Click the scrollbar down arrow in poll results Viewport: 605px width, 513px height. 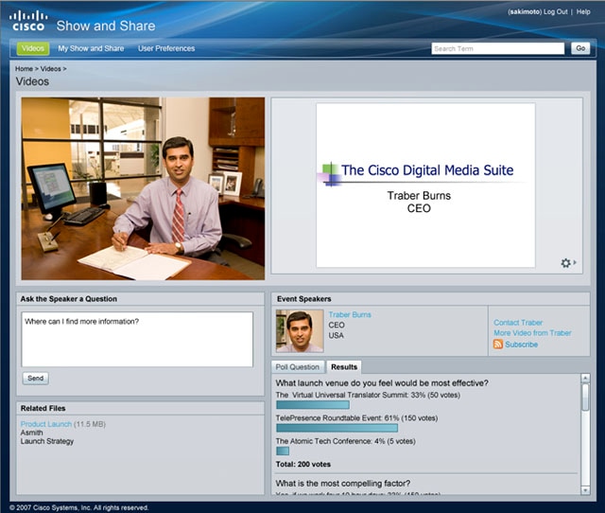pyautogui.click(x=585, y=490)
